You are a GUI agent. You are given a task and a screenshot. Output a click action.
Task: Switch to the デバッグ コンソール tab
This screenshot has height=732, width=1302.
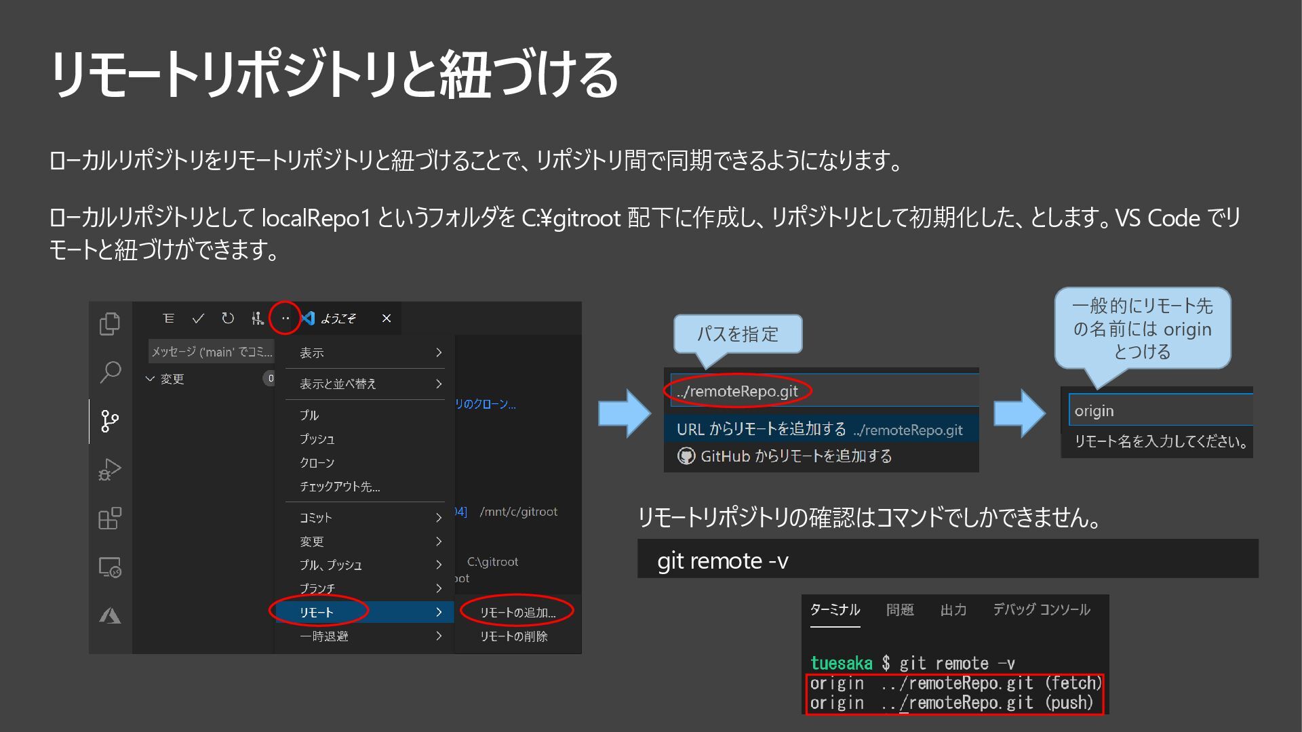[1042, 610]
